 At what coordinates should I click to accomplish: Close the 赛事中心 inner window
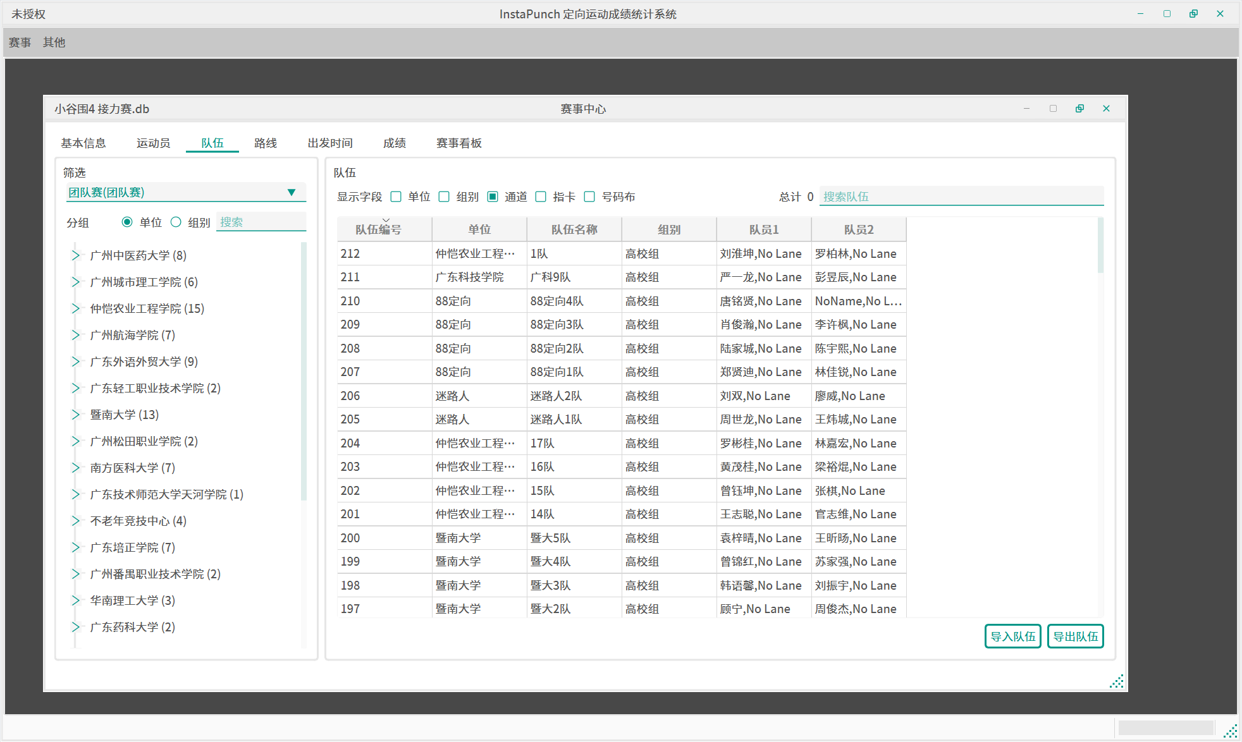click(1106, 109)
